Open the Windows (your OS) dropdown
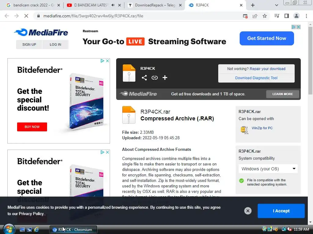This screenshot has width=313, height=234. pos(268,169)
